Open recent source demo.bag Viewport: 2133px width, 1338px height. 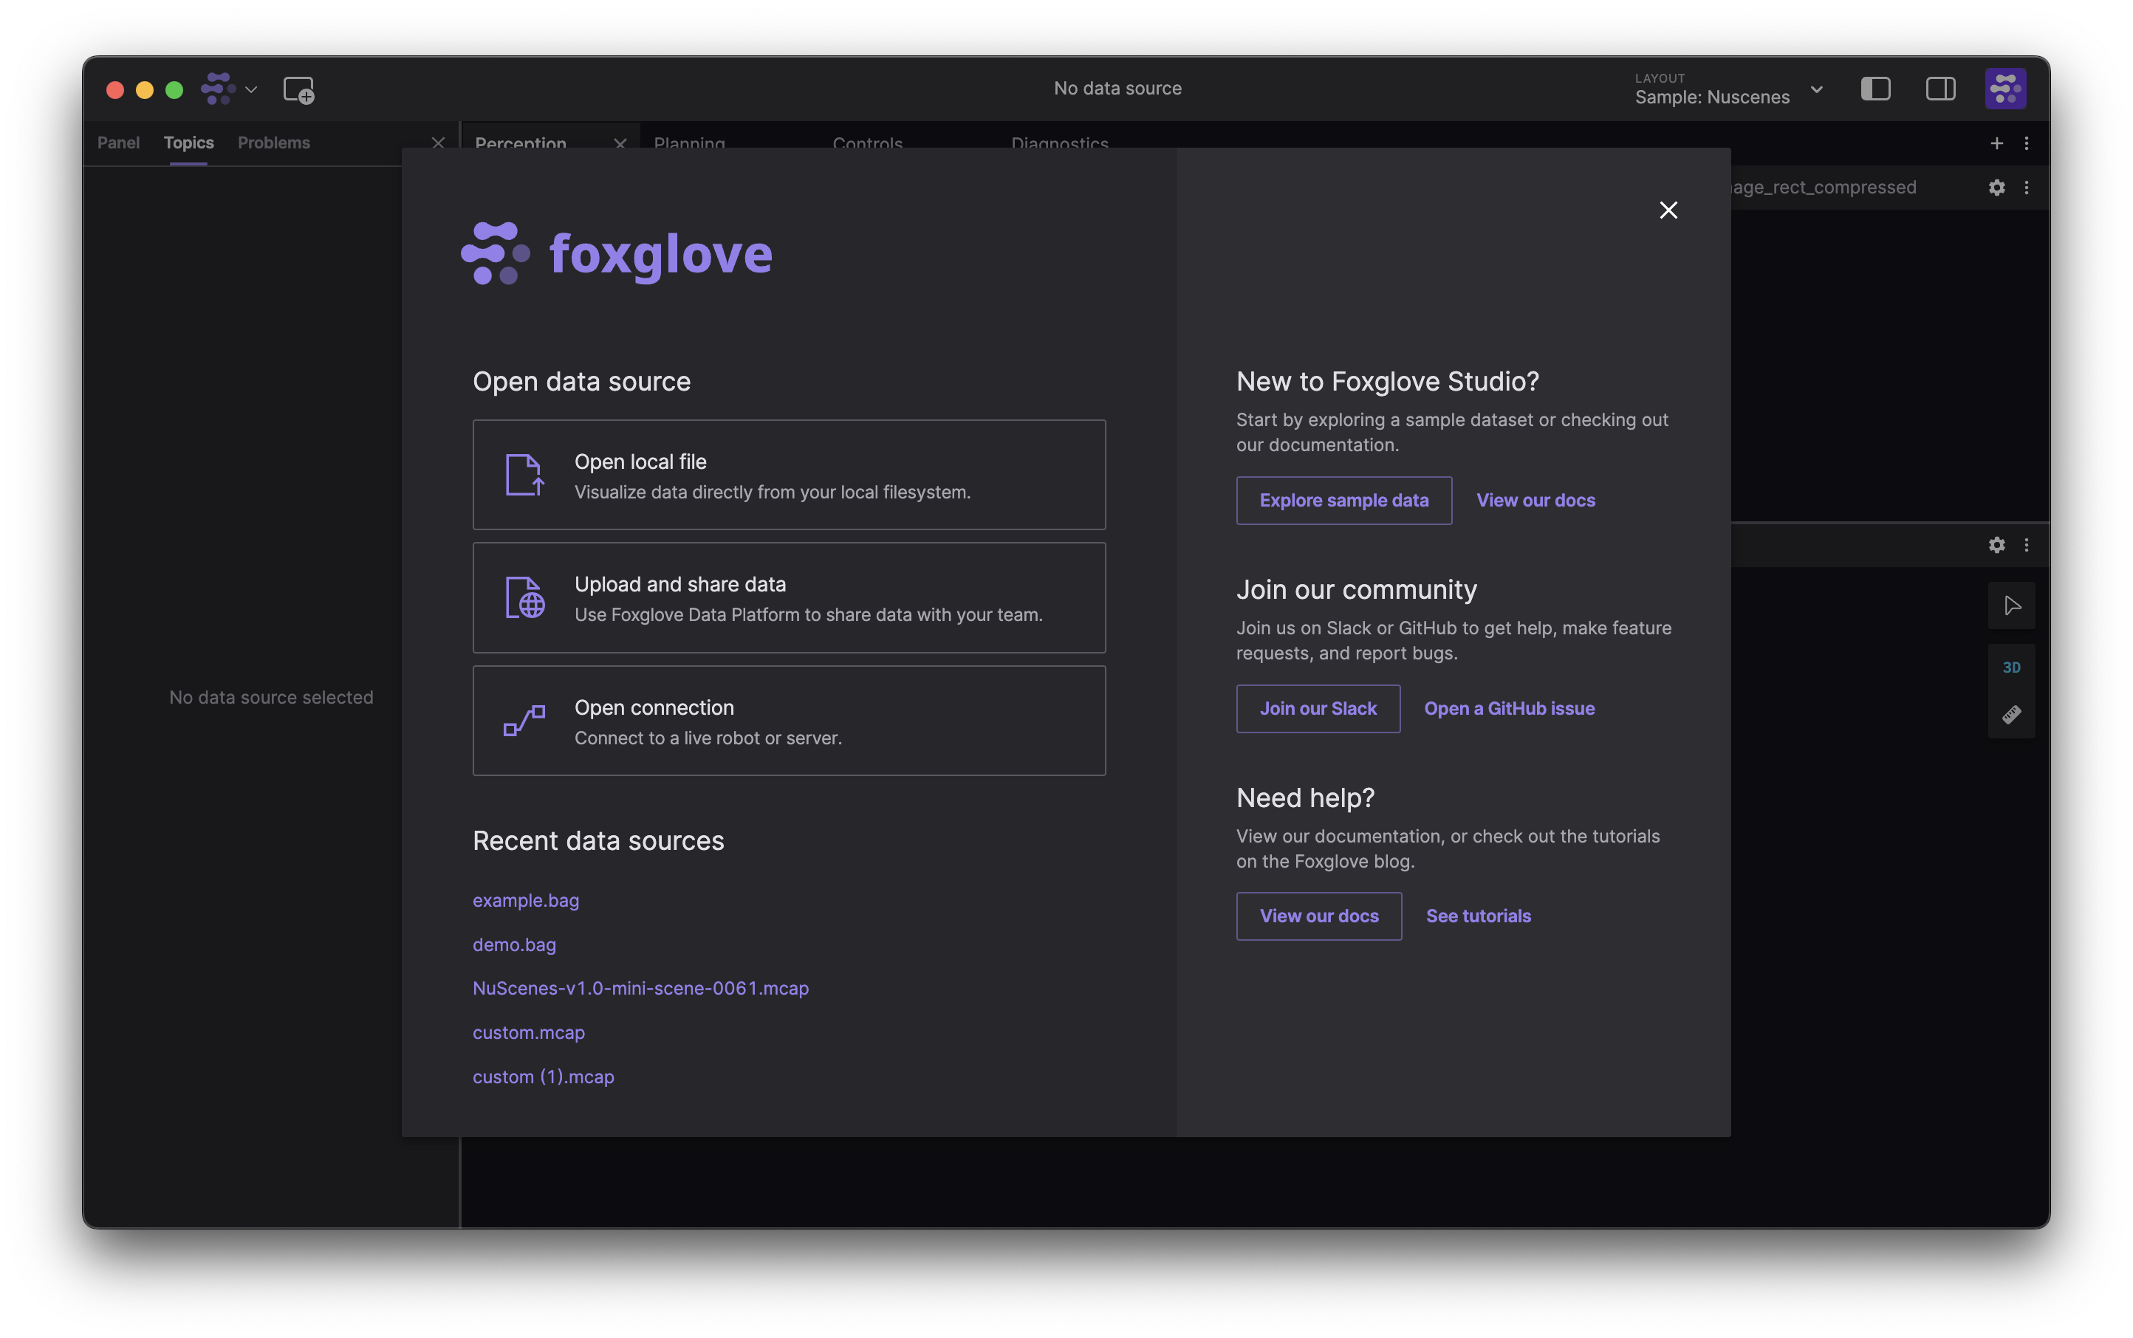coord(514,944)
